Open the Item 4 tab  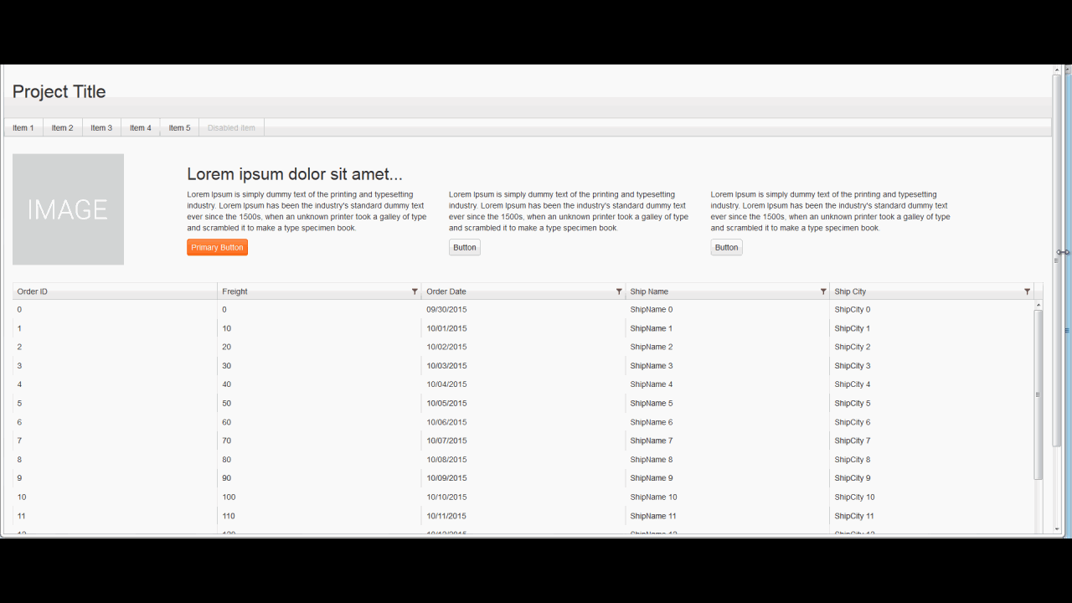pos(140,127)
